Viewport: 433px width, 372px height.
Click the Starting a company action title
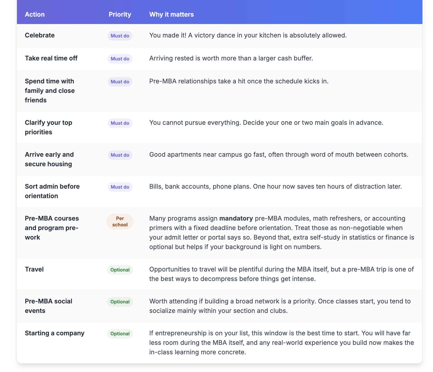pyautogui.click(x=54, y=333)
